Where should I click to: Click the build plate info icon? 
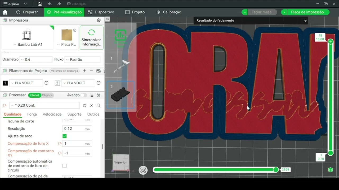point(75,30)
